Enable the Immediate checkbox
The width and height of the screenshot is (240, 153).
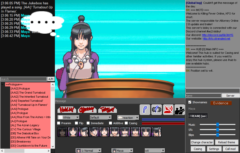[x=88, y=123]
